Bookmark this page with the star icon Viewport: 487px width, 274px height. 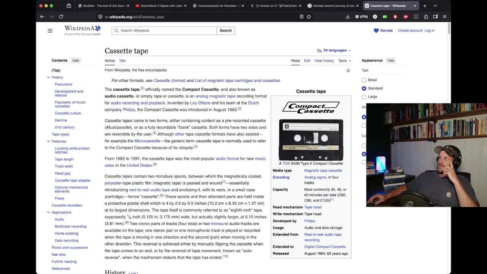click(309, 17)
